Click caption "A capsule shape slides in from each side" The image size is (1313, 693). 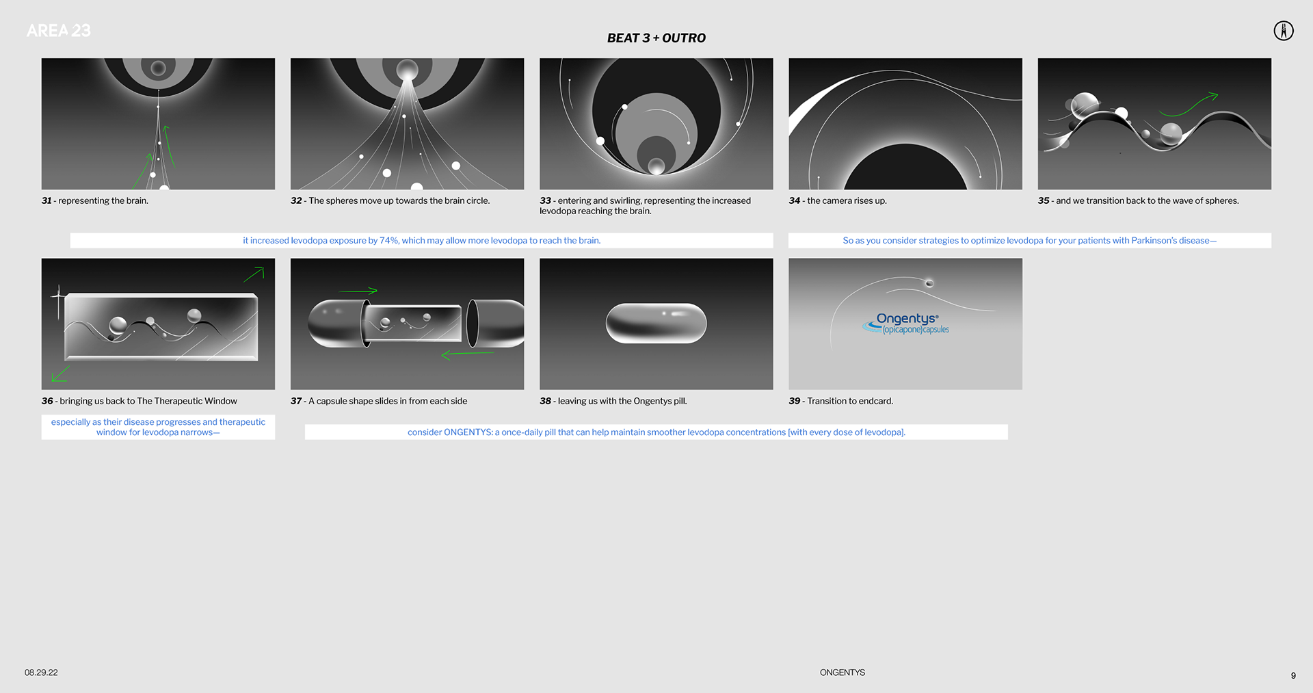coord(388,401)
